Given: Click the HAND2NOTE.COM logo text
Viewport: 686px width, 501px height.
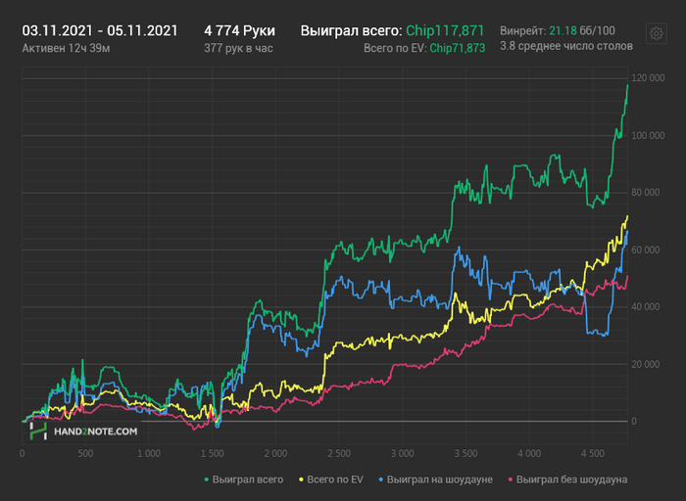Looking at the screenshot, I should pos(95,432).
